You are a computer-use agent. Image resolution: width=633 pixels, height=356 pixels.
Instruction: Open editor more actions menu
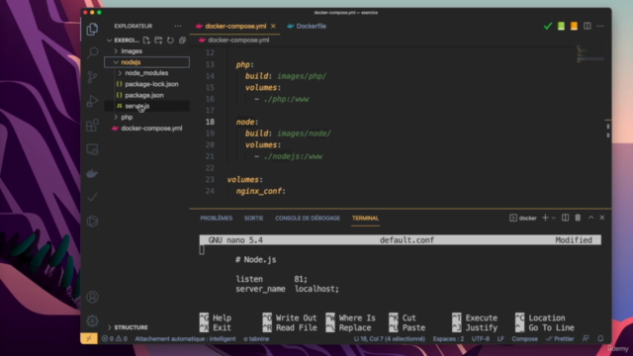[x=600, y=27]
